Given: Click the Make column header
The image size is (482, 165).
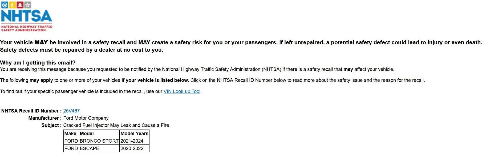Looking at the screenshot, I should coord(70,134).
